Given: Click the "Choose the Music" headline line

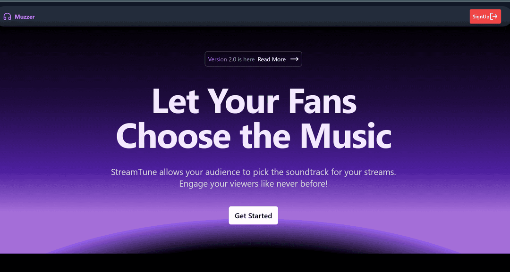Looking at the screenshot, I should pyautogui.click(x=254, y=135).
